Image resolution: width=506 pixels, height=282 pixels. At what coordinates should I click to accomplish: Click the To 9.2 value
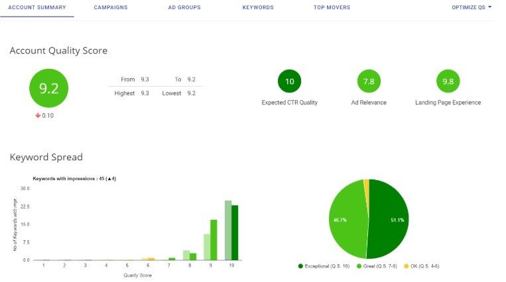click(192, 79)
